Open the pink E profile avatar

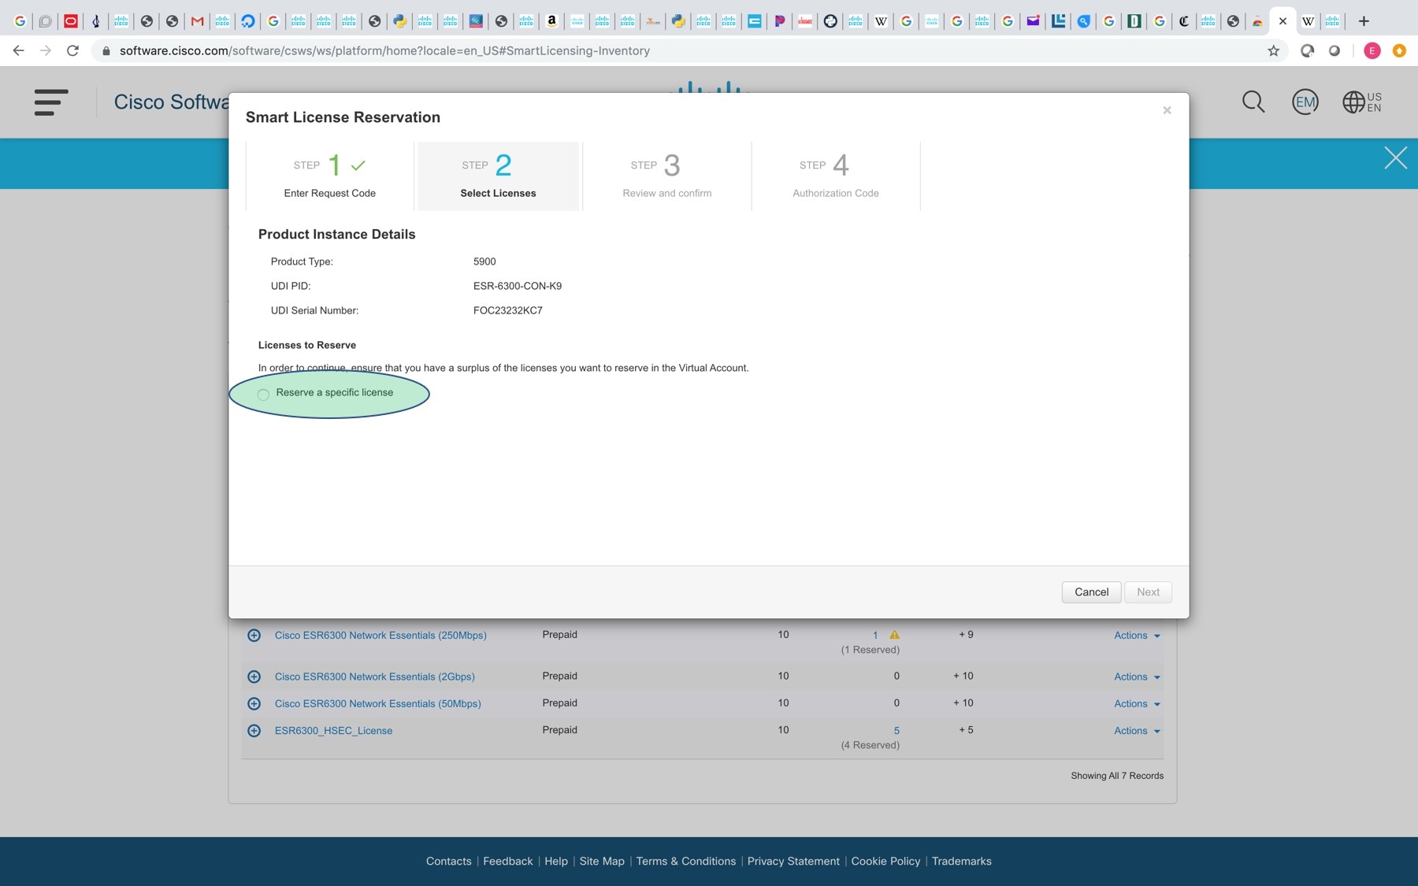click(1372, 50)
